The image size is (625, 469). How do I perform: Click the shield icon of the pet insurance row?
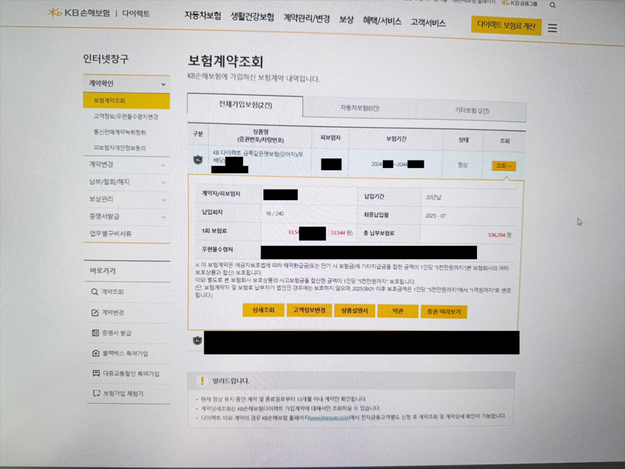[198, 160]
